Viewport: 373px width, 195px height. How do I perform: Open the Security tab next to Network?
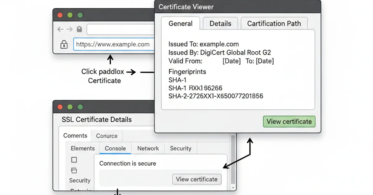[x=181, y=148]
